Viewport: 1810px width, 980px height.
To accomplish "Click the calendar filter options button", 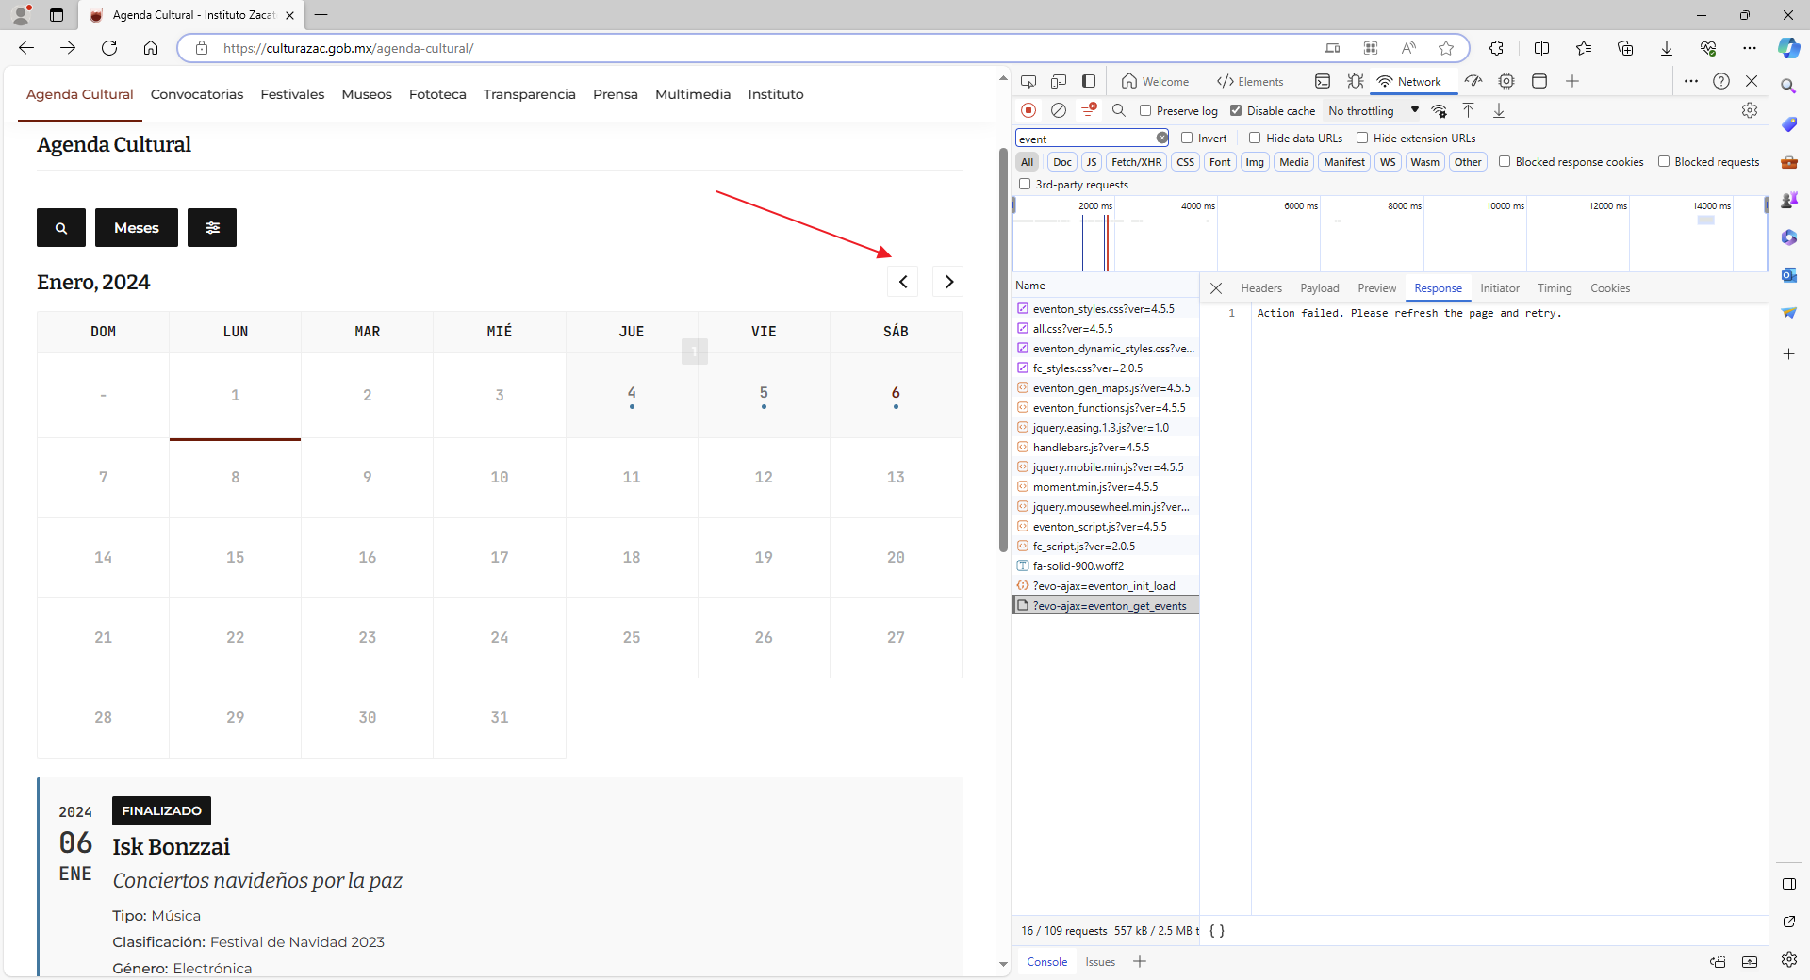I will point(212,227).
